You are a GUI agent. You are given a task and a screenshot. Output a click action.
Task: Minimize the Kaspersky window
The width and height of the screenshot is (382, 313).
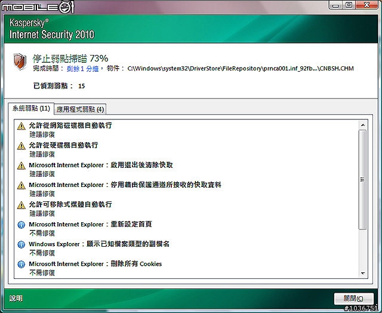tap(335, 5)
